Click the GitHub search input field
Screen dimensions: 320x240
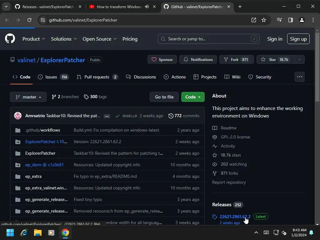208,39
